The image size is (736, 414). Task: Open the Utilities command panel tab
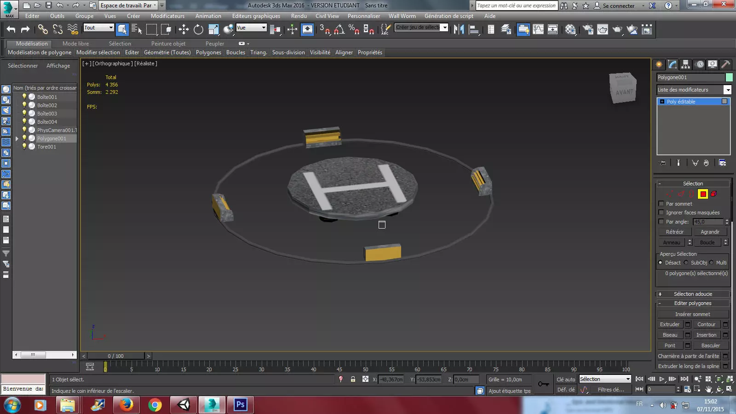click(726, 64)
